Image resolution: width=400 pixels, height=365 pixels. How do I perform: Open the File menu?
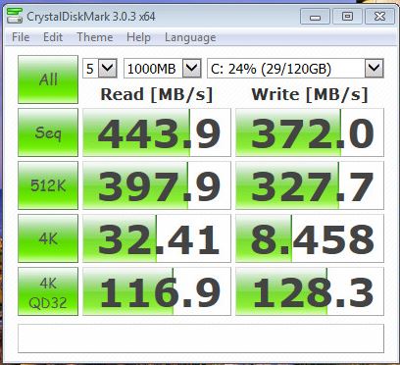click(21, 37)
